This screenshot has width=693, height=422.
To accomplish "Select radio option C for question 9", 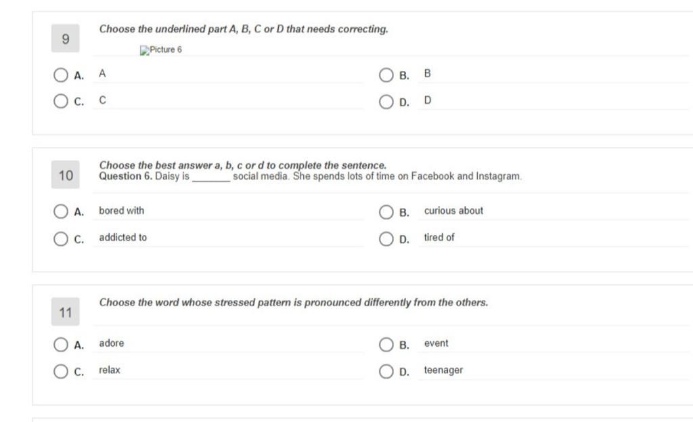I will (x=60, y=102).
